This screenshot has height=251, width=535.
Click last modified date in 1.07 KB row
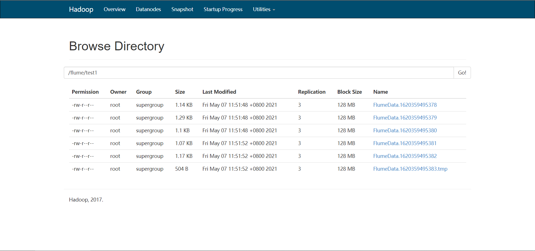click(x=240, y=143)
